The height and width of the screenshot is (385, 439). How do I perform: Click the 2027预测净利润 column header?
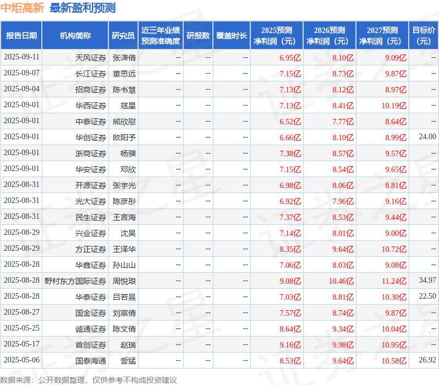[382, 36]
